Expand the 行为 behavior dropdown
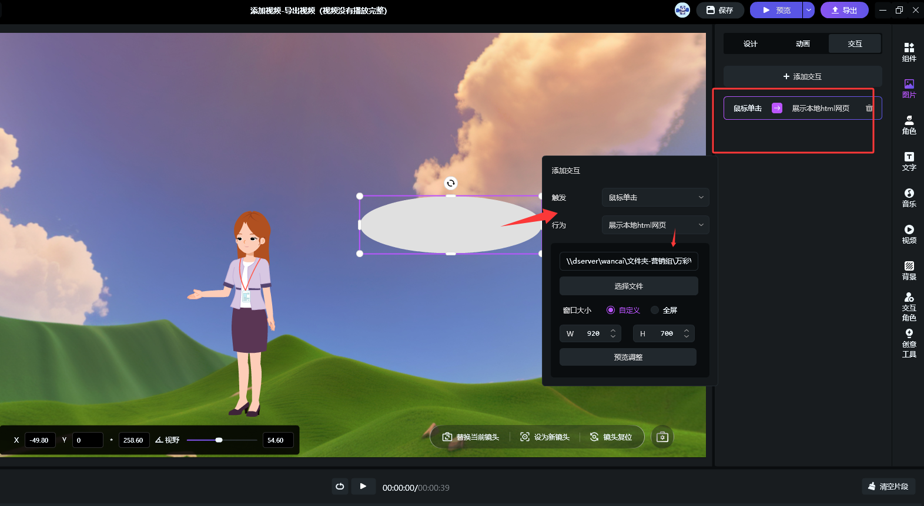 655,225
